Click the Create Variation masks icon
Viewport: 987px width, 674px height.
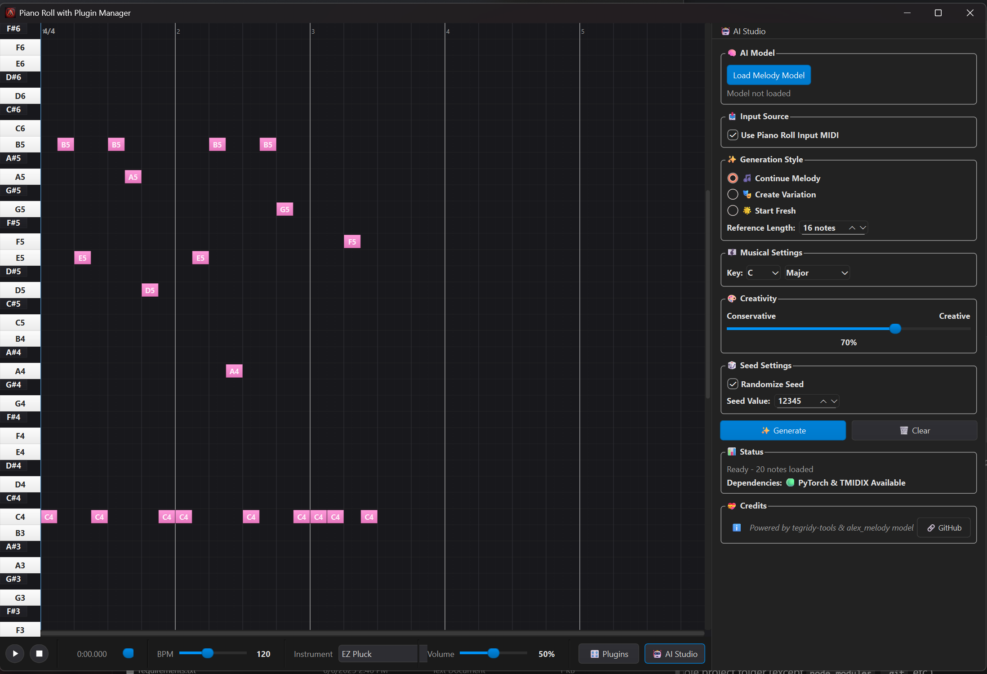tap(747, 194)
